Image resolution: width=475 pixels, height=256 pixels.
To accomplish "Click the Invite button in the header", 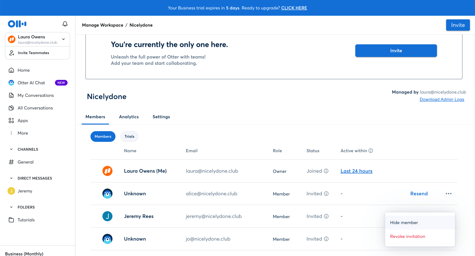I will [x=458, y=25].
